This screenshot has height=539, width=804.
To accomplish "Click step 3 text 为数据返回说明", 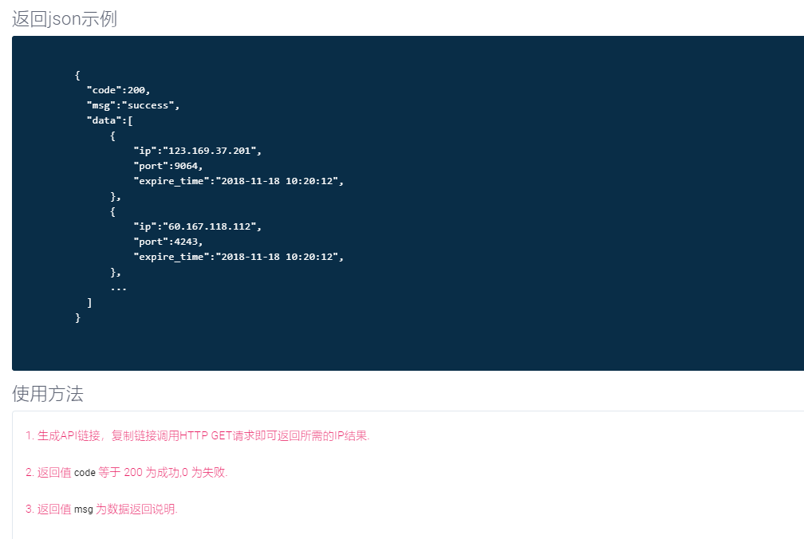I will click(136, 509).
